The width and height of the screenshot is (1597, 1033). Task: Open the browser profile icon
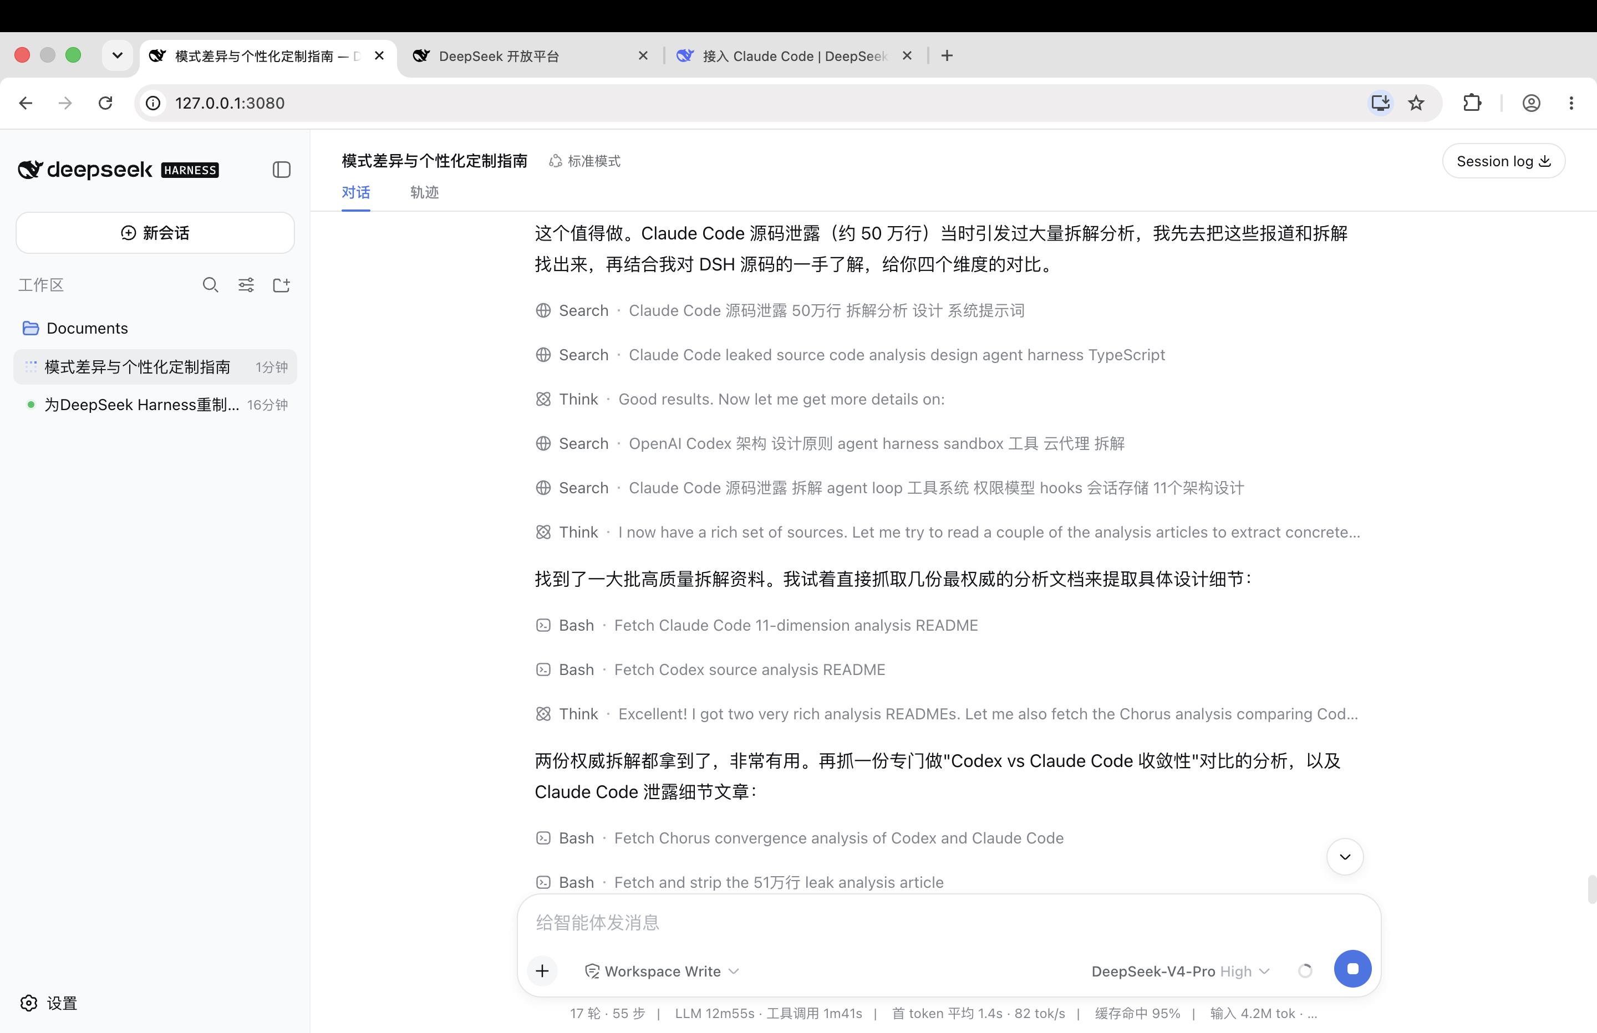1530,103
